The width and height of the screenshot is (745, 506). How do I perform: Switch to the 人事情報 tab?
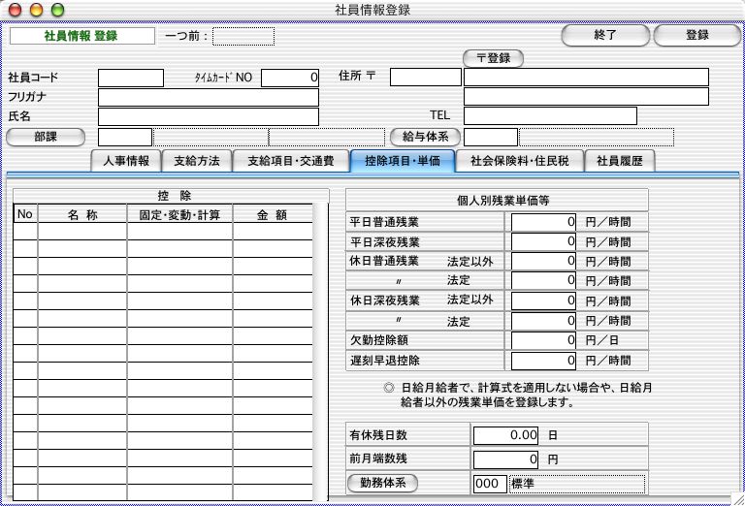tap(124, 161)
